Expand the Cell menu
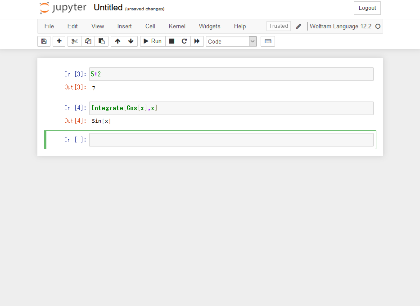Viewport: 420px width, 306px height. [150, 26]
